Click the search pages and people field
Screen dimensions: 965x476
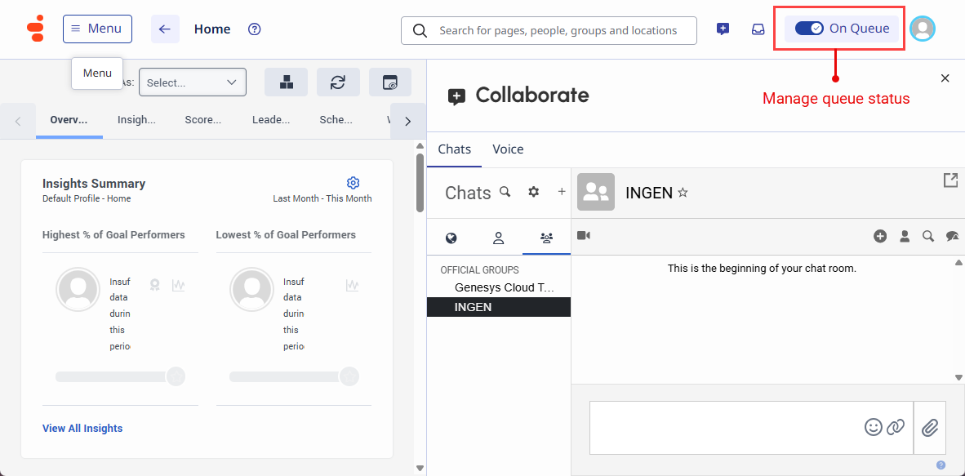pyautogui.click(x=558, y=30)
